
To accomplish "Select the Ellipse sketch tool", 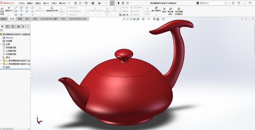I will click(x=27, y=11).
